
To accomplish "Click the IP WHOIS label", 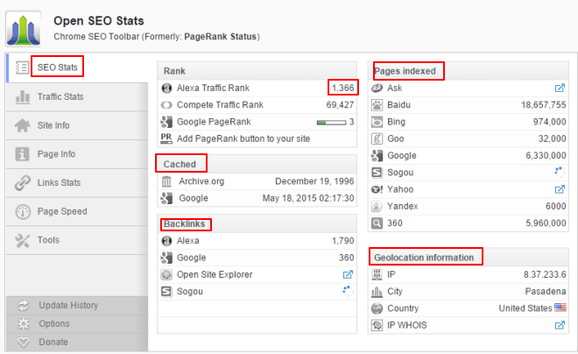I will click(x=407, y=325).
